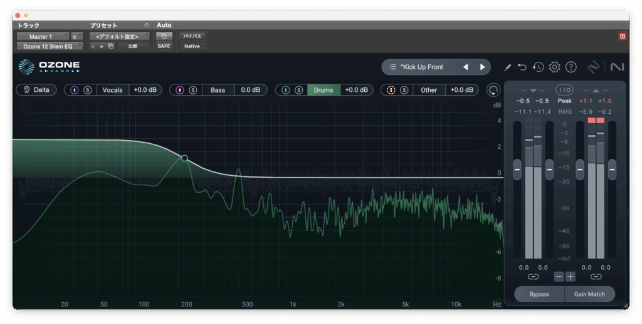Select the Drums stem tab
Screen dimensions: 642x324
[324, 90]
